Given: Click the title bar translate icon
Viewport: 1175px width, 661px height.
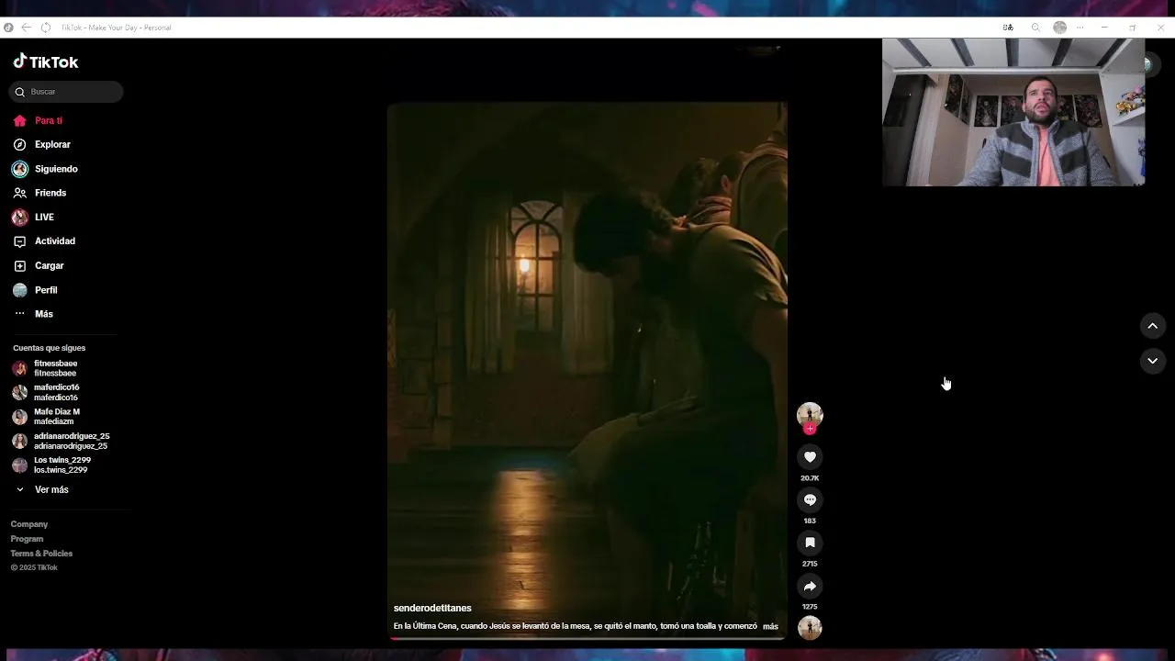Looking at the screenshot, I should (x=1008, y=28).
